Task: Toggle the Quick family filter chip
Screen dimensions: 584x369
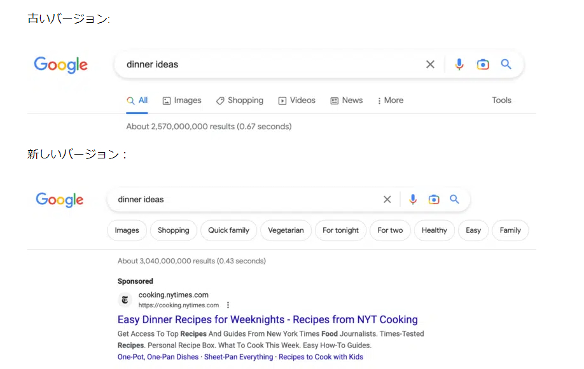Action: (x=228, y=230)
